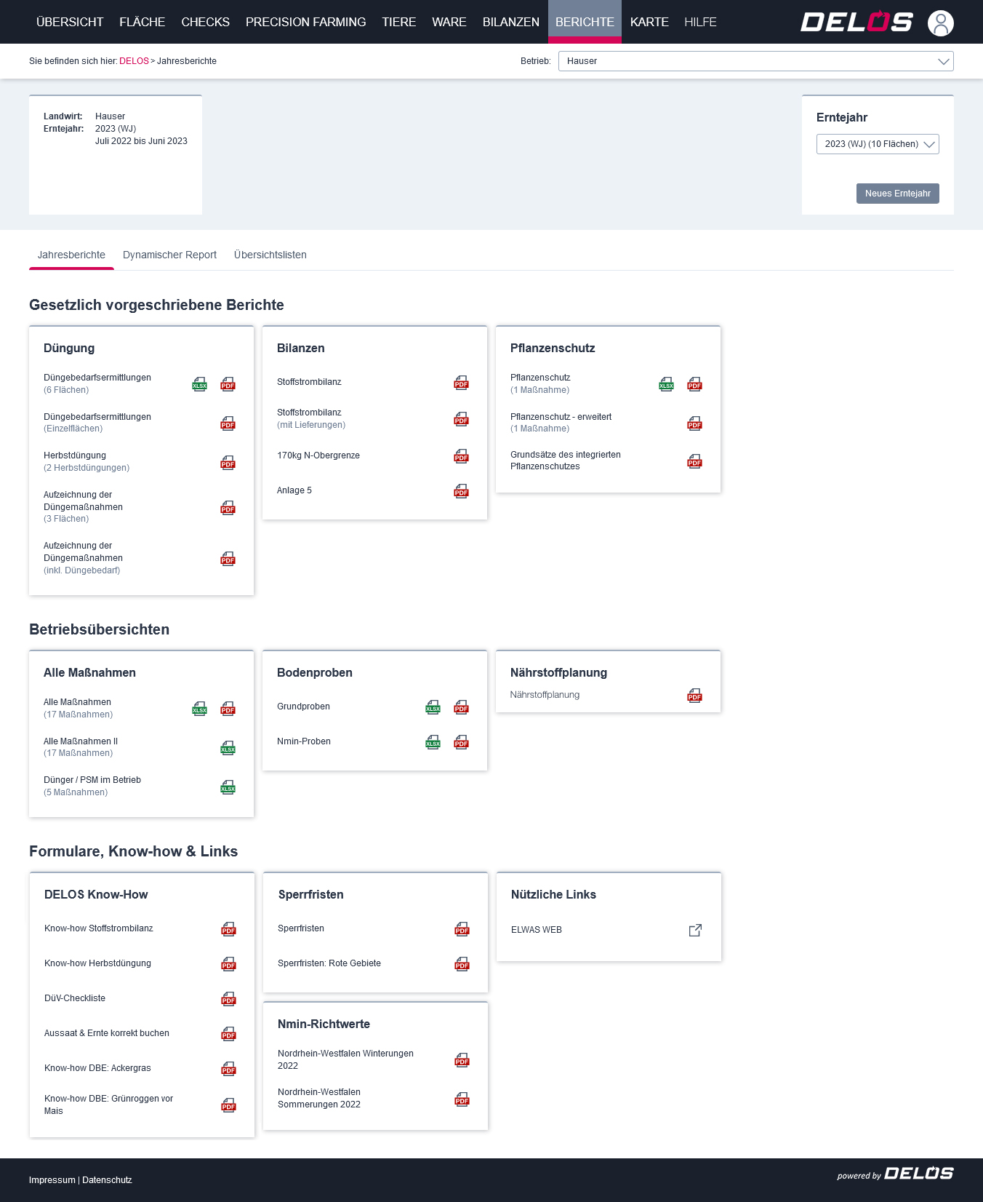Open Nordrhein-Westfalen Sommerungen 2022 PDF

(x=462, y=1099)
